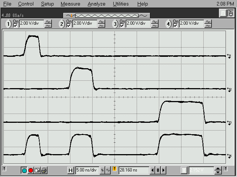
Task: Uncheck channel 3 On checkbox
Action: [x=122, y=25]
